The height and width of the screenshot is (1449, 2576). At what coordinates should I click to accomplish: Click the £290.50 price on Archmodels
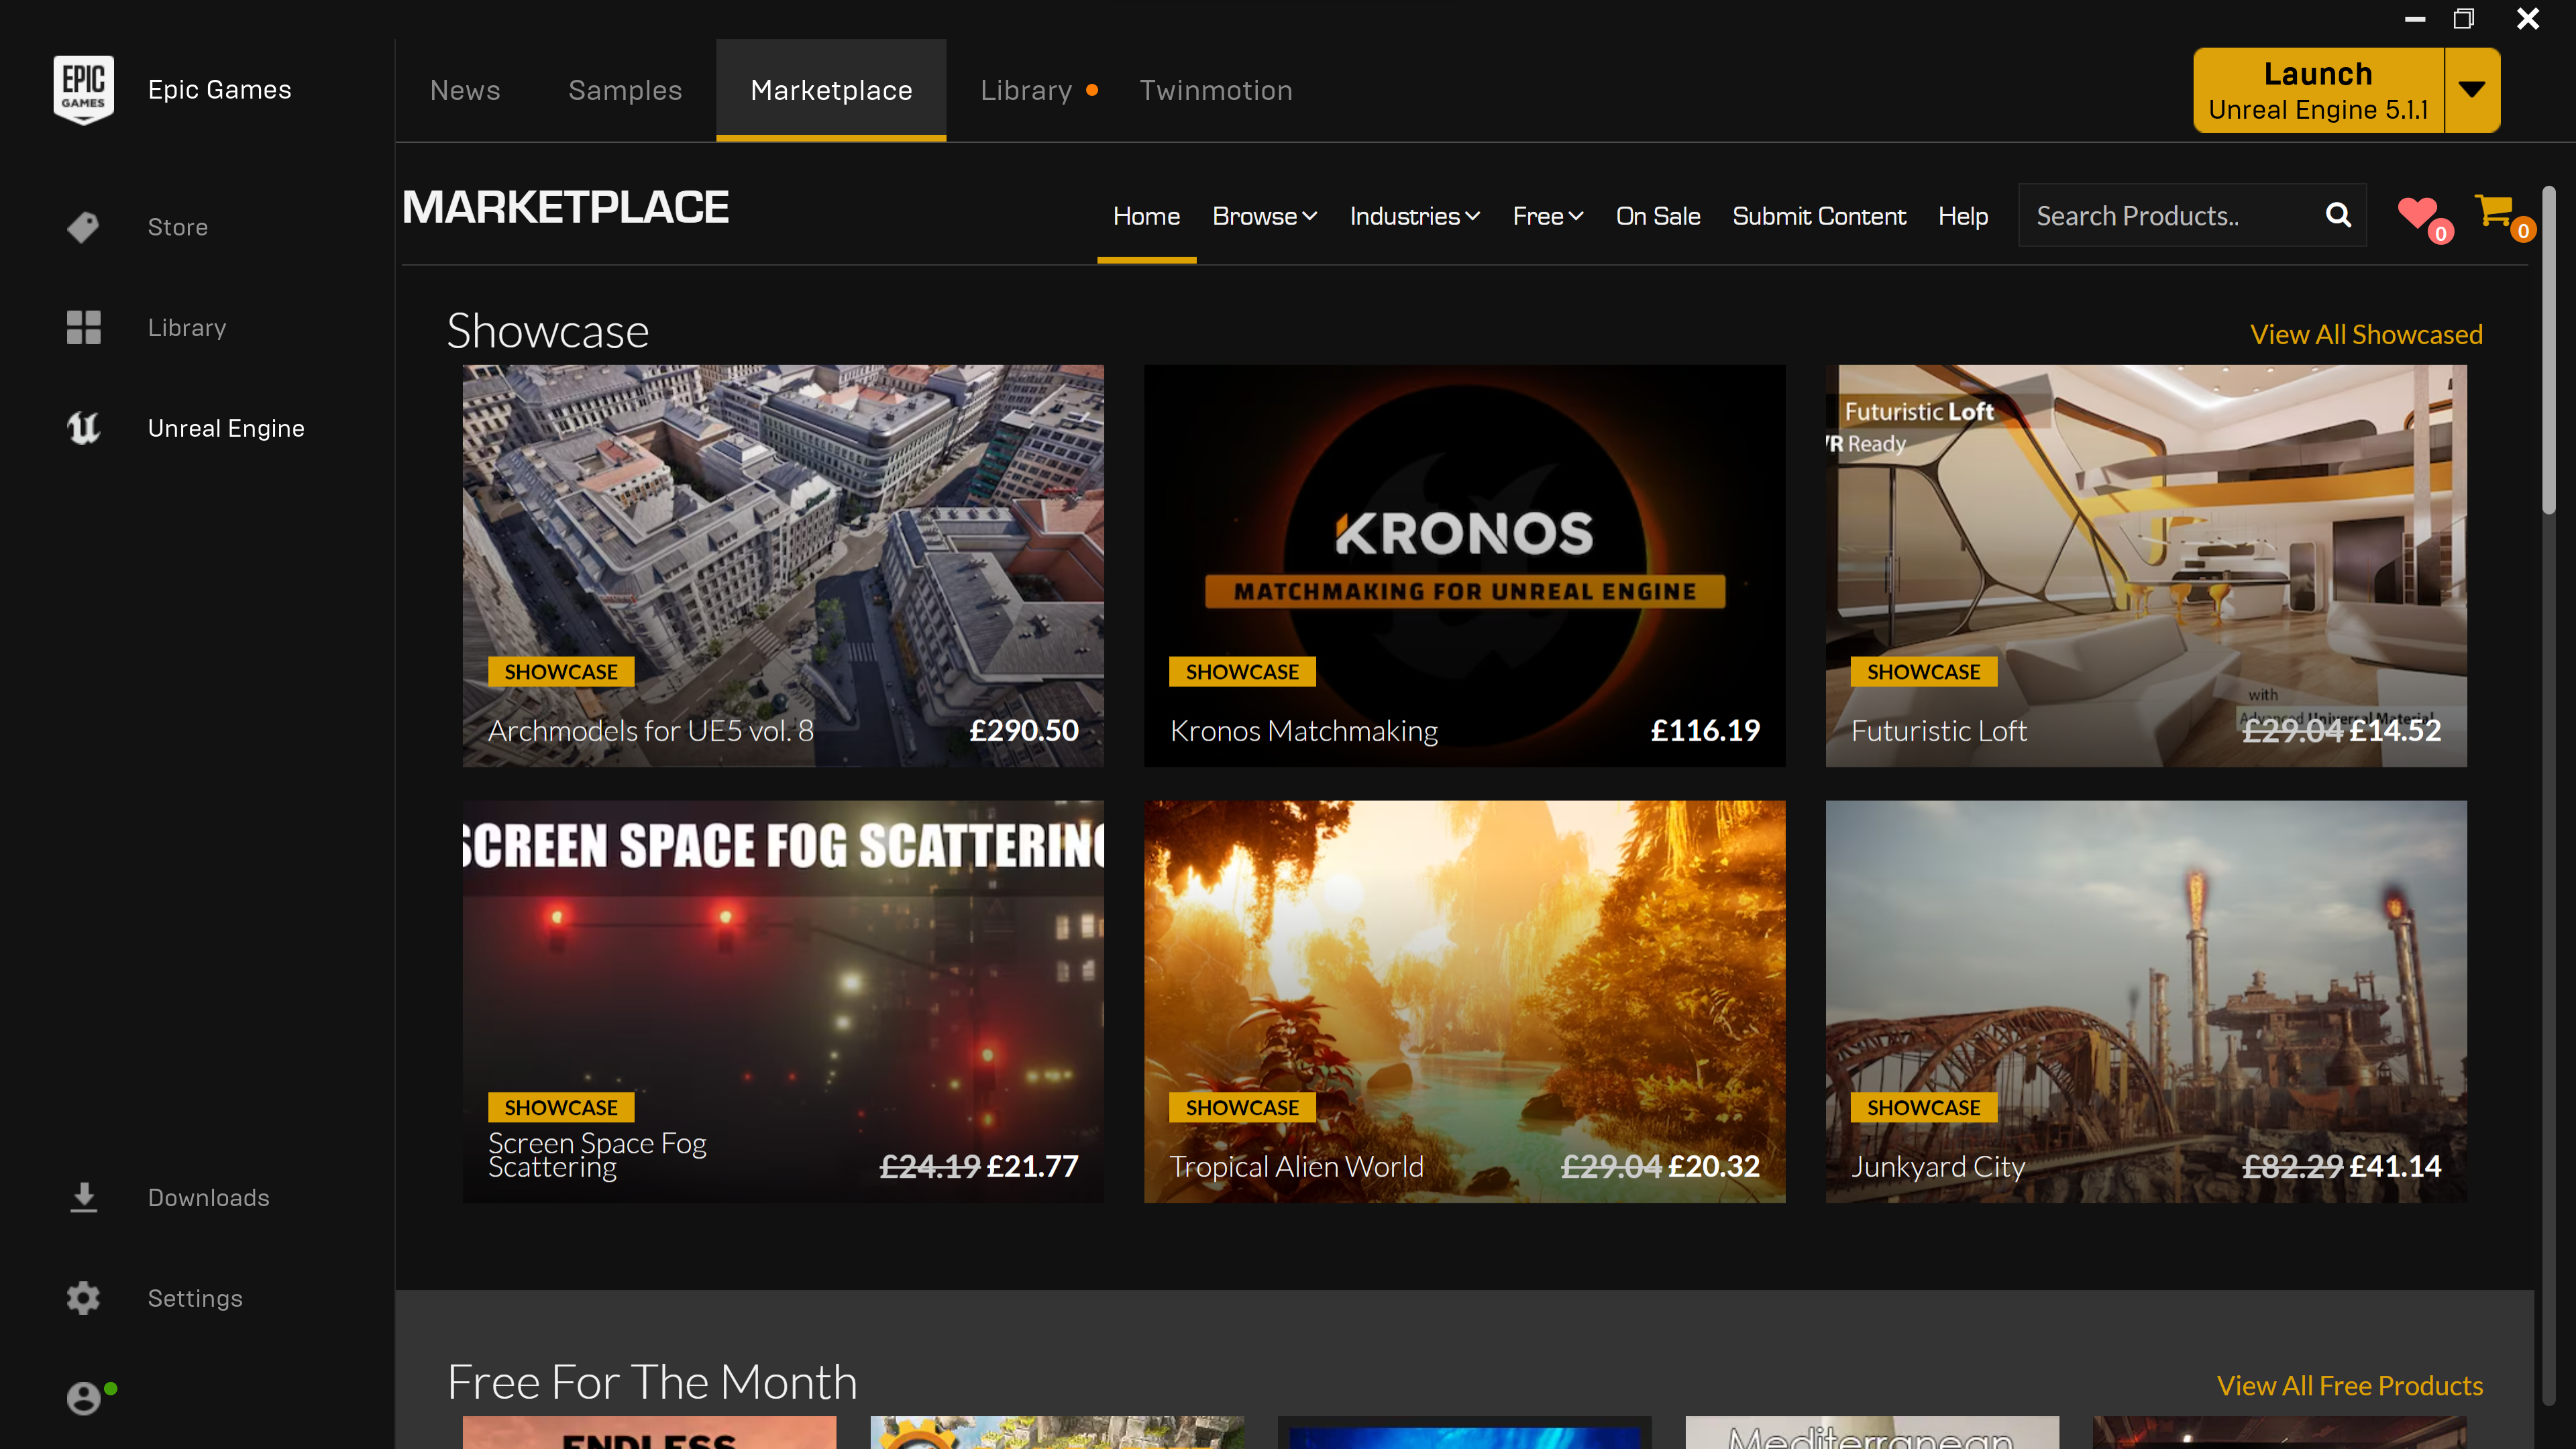[1024, 730]
